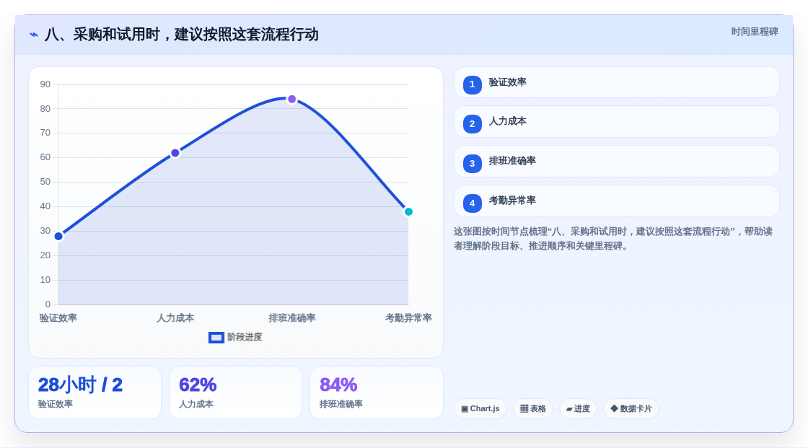
Task: Click the 阶段进度 legend label
Action: pyautogui.click(x=245, y=337)
